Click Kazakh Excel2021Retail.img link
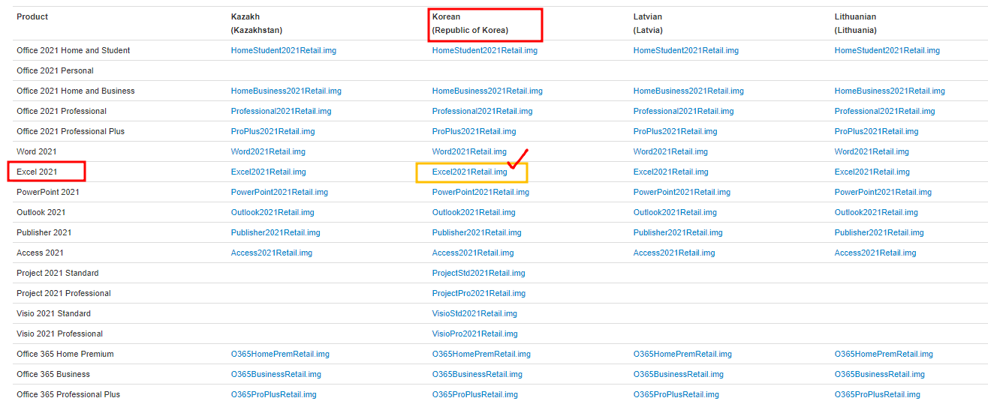The image size is (988, 416). 269,172
